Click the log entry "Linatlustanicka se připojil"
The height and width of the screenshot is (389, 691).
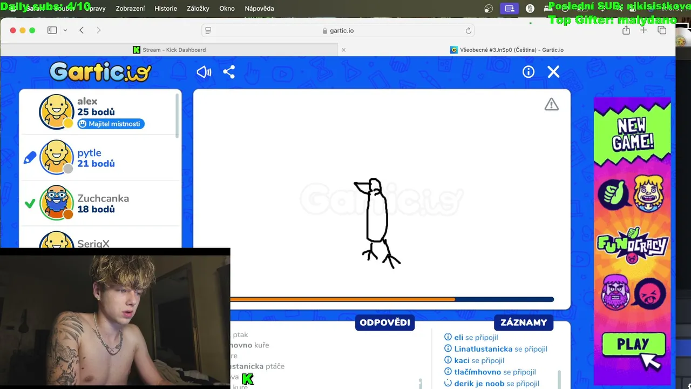pos(500,349)
